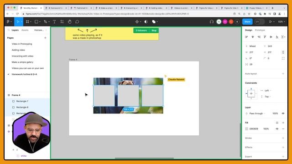Add an Effect
This screenshot has height=164, width=292.
[283, 147]
